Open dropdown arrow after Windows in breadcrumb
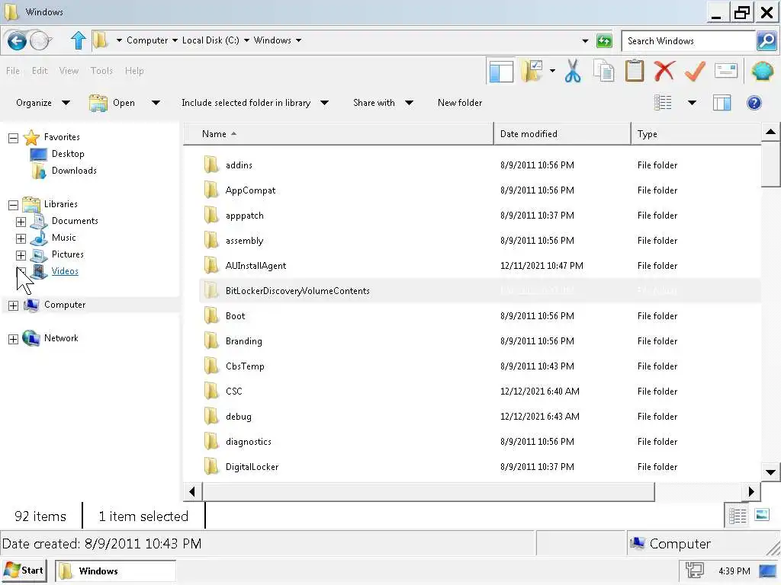 [298, 40]
